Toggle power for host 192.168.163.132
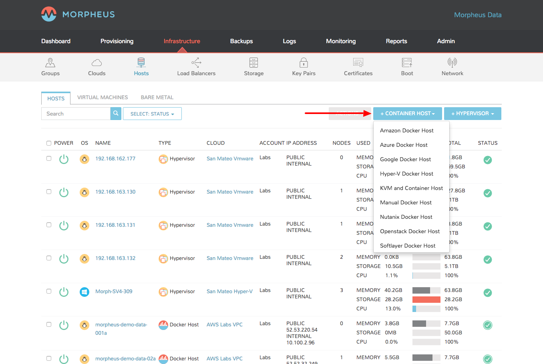543x364 pixels. (x=64, y=259)
